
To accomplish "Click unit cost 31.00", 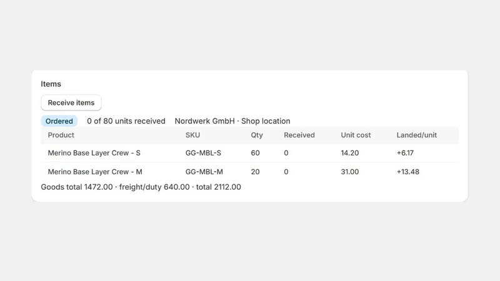I will click(x=350, y=172).
